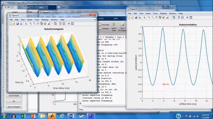Pick the Brush data tool in Figure 8

(49, 24)
